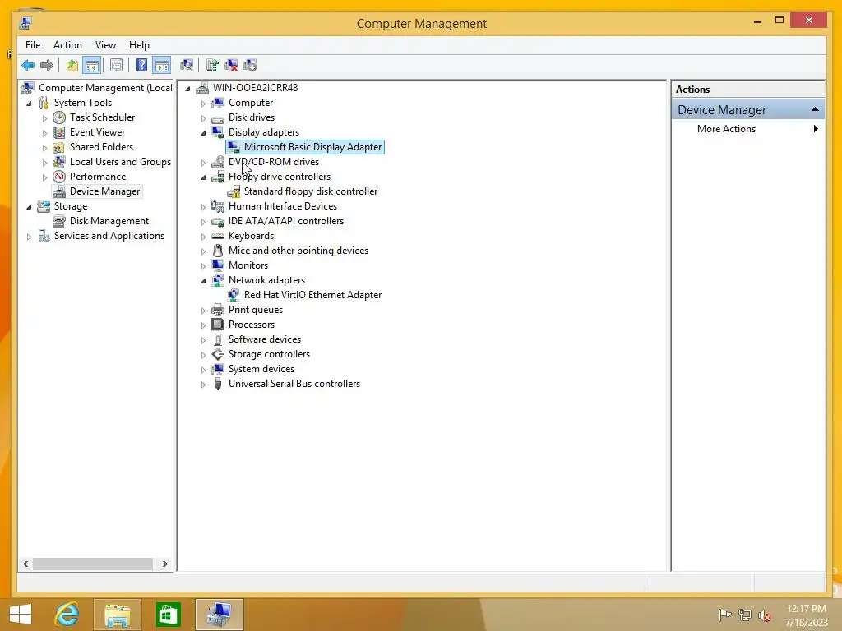Click the Processors chip icon

(x=218, y=325)
